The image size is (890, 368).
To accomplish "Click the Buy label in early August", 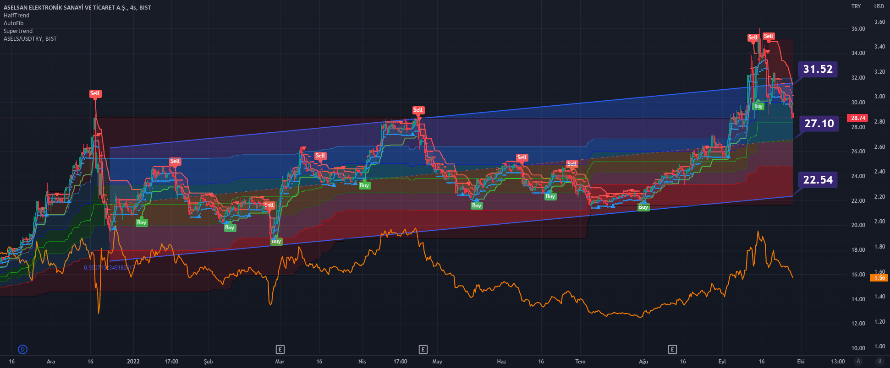I will [x=643, y=207].
